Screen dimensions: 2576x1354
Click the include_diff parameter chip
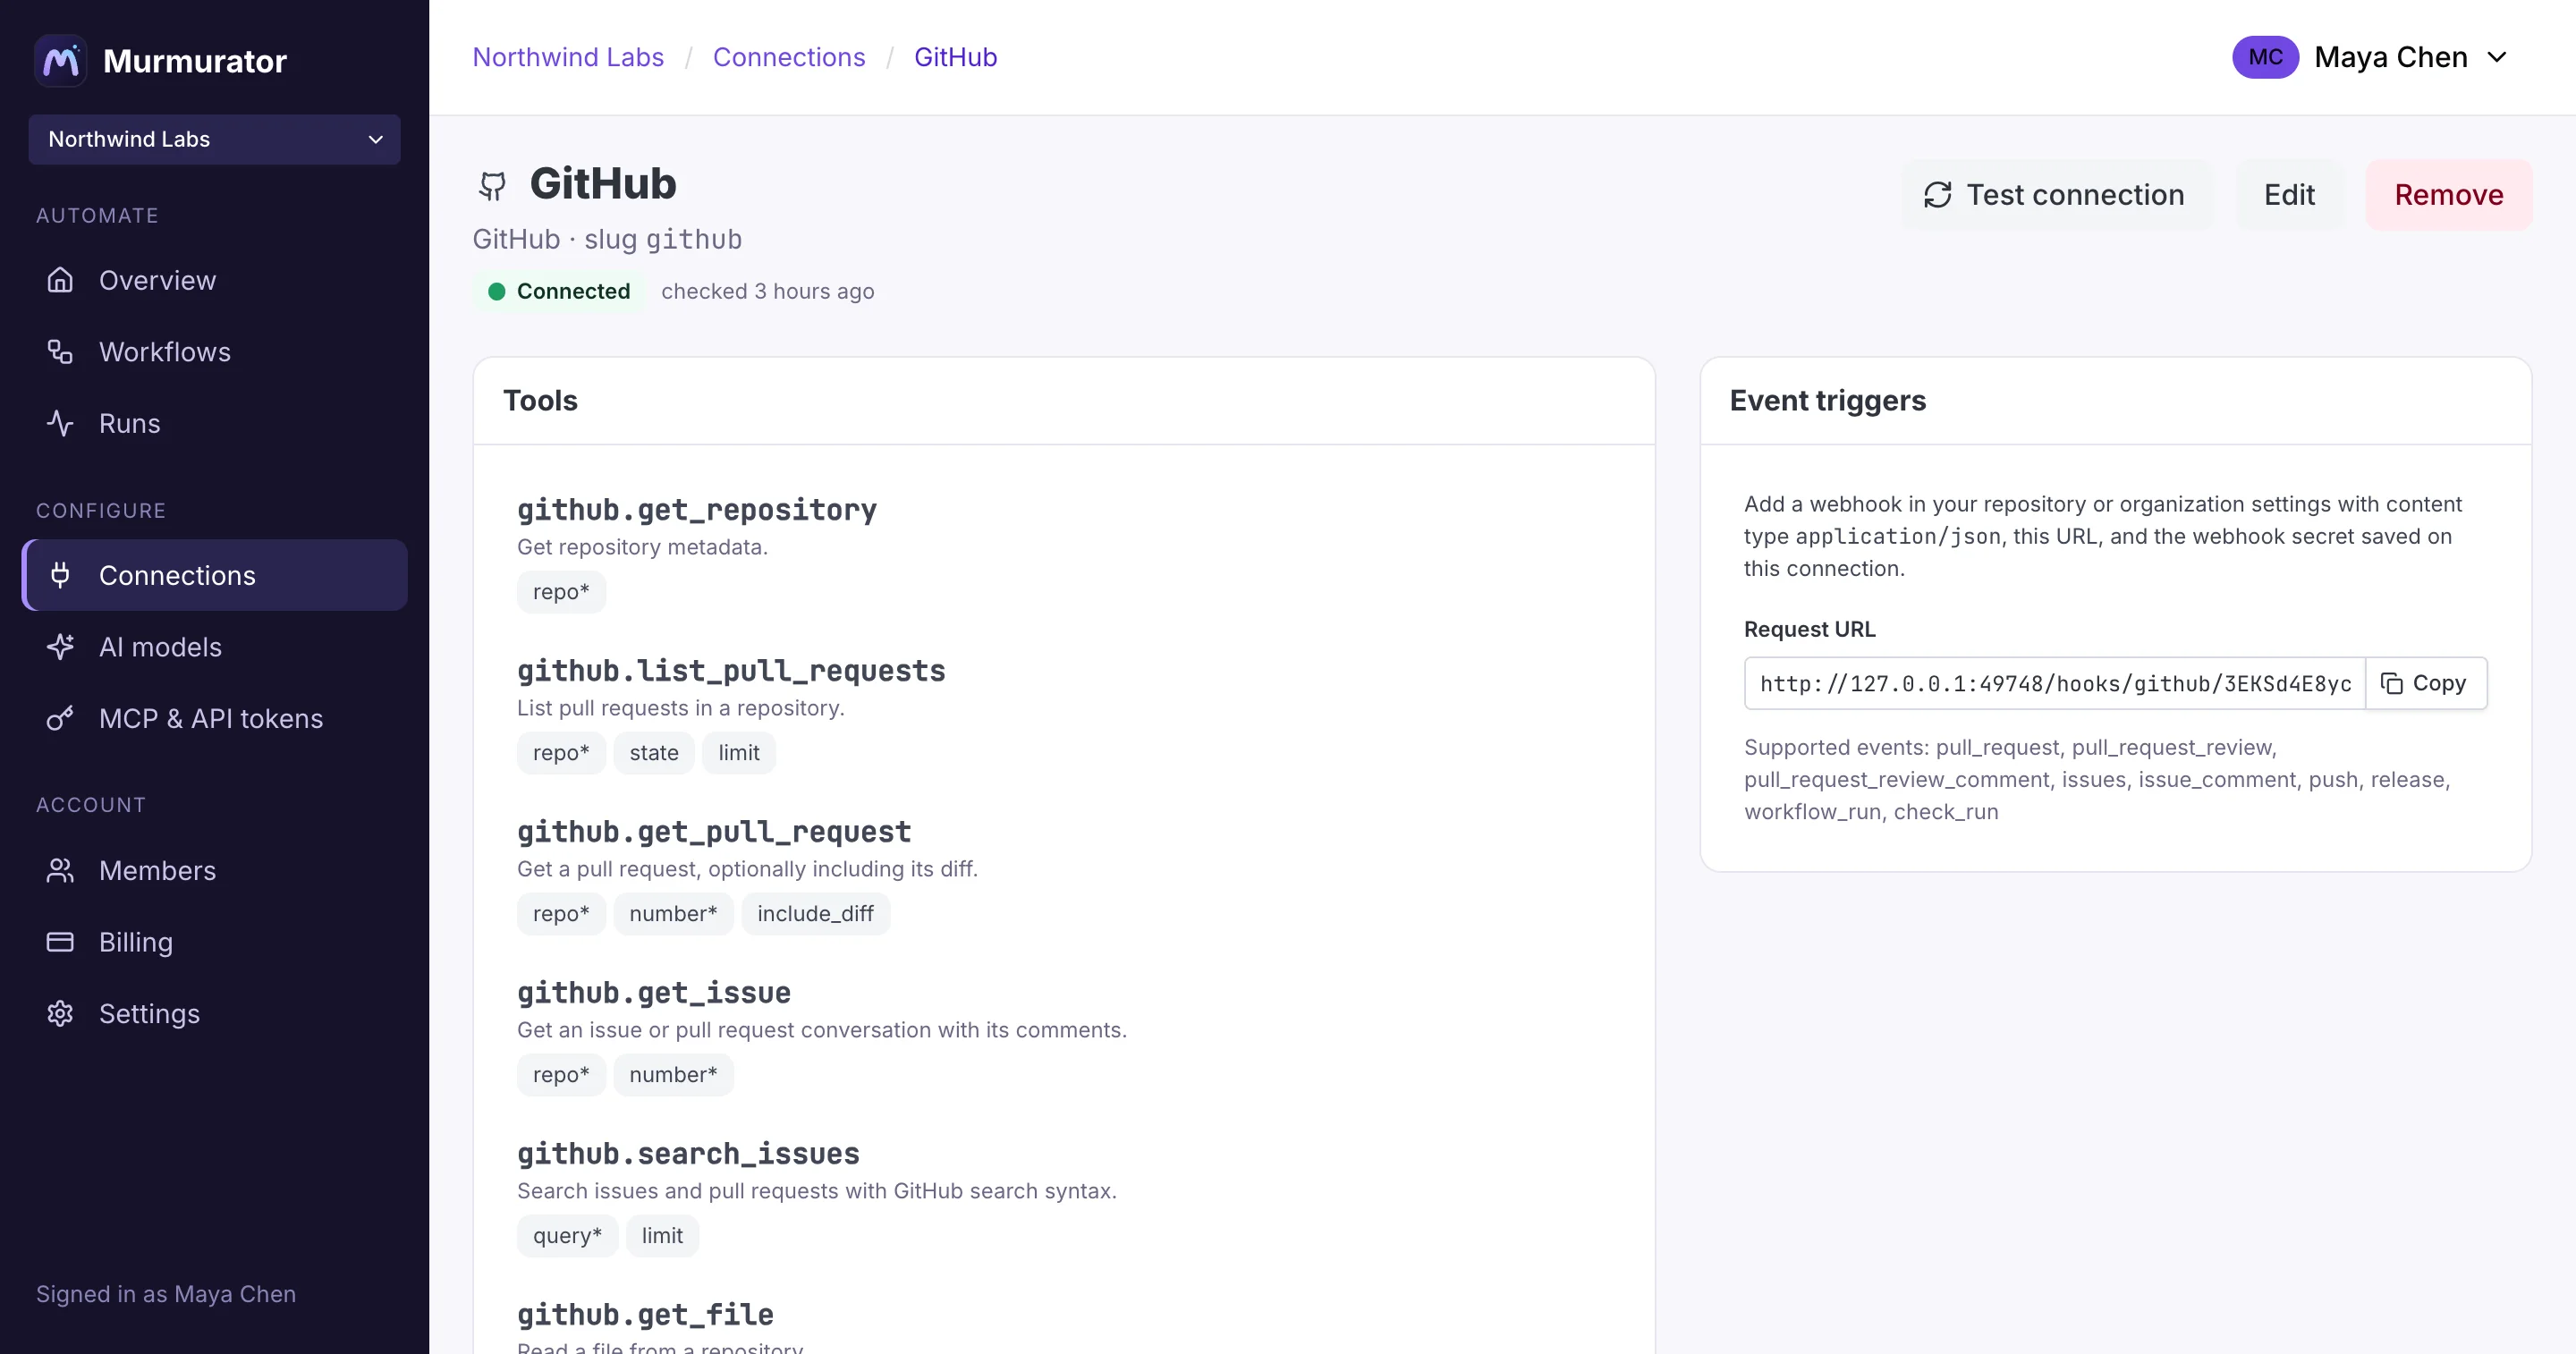point(815,914)
